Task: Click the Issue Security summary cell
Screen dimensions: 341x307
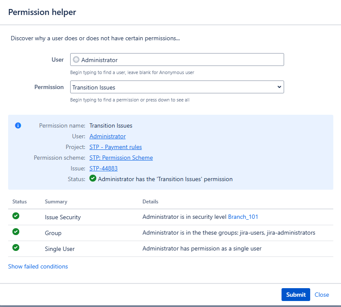Action: click(x=63, y=217)
